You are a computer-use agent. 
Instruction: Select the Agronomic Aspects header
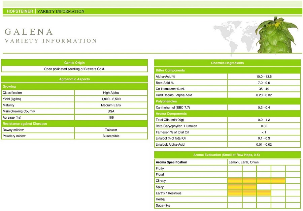pyautogui.click(x=74, y=79)
